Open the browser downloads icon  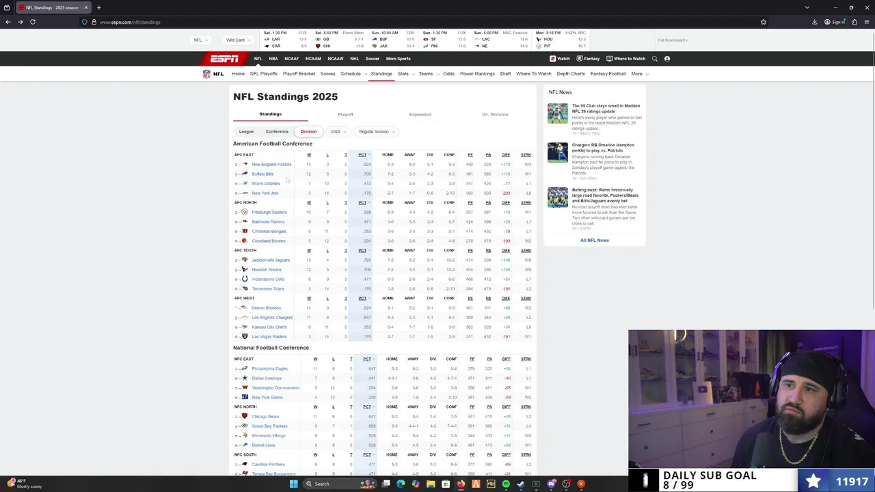814,22
